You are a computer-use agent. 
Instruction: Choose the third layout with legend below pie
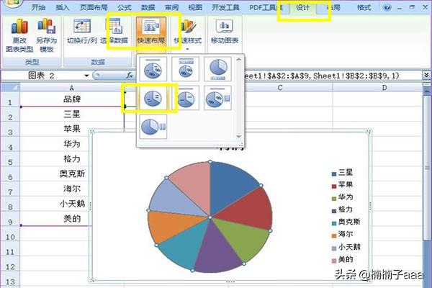pyautogui.click(x=217, y=69)
